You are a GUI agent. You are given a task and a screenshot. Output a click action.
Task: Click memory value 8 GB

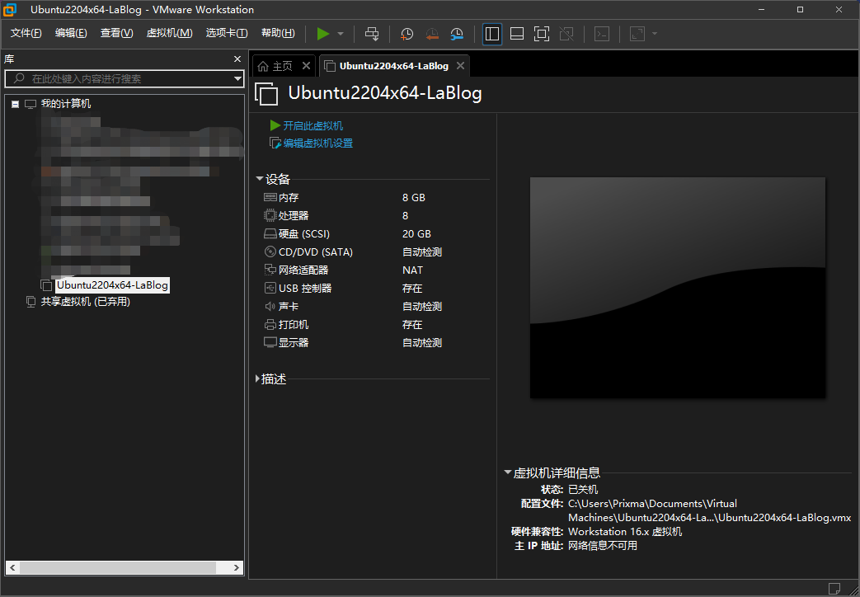pos(414,198)
